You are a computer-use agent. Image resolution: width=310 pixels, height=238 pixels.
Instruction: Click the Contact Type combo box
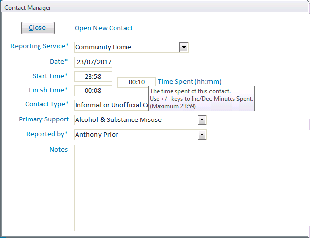[111, 105]
